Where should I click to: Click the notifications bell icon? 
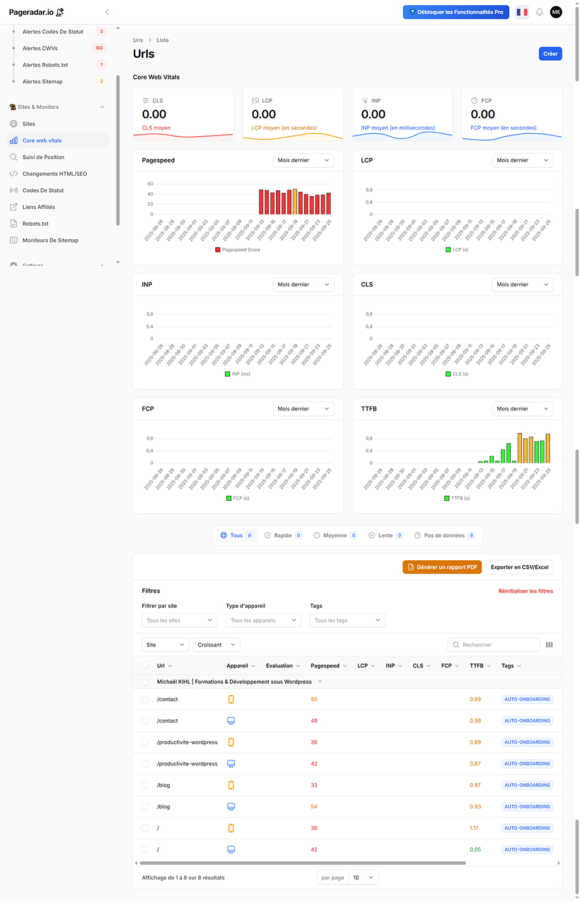(539, 12)
